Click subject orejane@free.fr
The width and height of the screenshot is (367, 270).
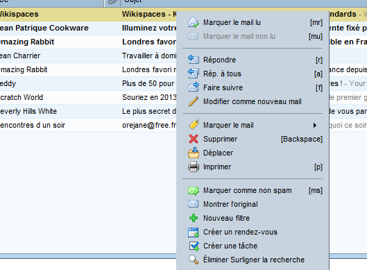[x=149, y=125]
